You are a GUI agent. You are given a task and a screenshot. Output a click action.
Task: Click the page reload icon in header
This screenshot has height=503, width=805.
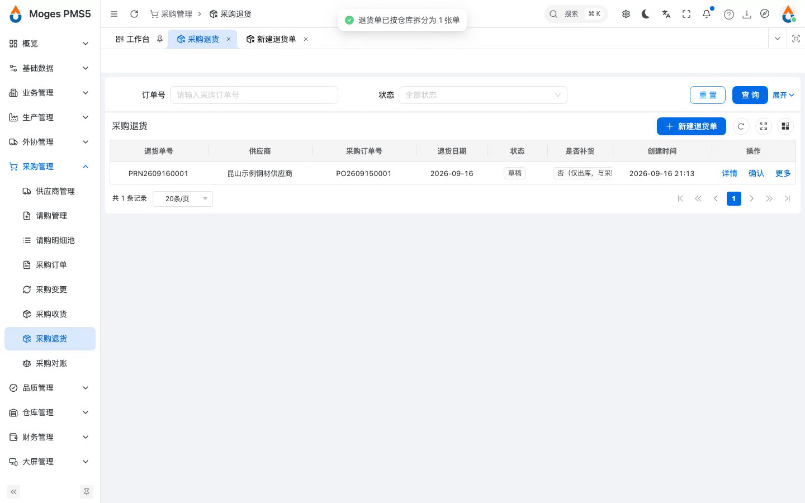[134, 14]
